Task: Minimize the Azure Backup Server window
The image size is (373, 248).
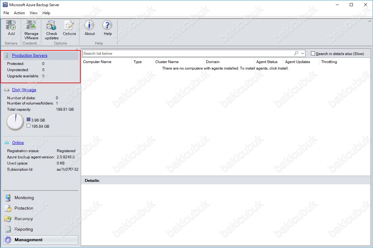Action: point(337,5)
